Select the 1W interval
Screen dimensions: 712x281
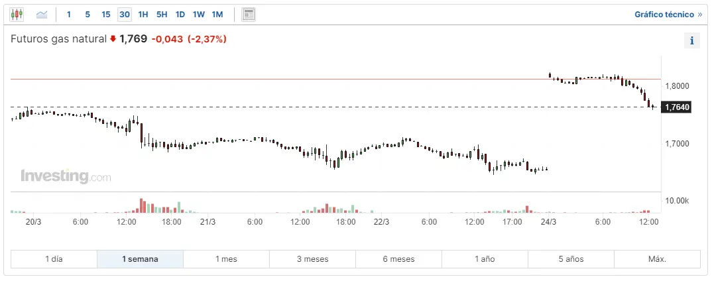(x=199, y=14)
